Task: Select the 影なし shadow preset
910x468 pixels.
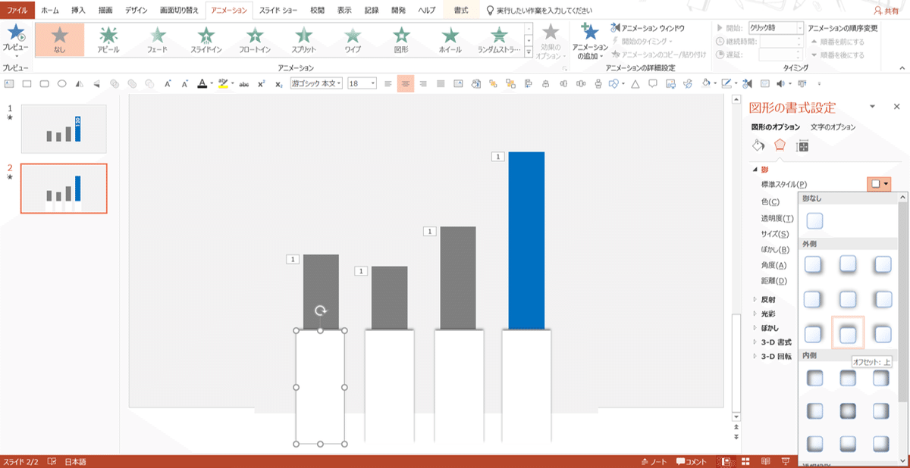Action: (x=814, y=220)
